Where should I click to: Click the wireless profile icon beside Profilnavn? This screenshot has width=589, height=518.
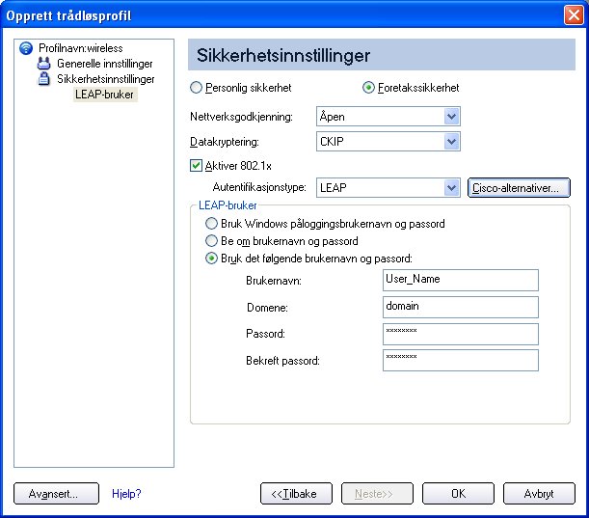[26, 48]
